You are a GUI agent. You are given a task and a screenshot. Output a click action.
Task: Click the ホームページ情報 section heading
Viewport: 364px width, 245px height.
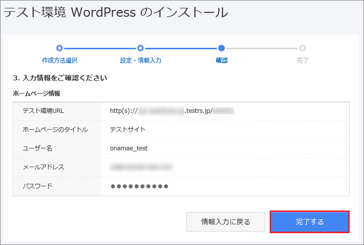[x=37, y=93]
